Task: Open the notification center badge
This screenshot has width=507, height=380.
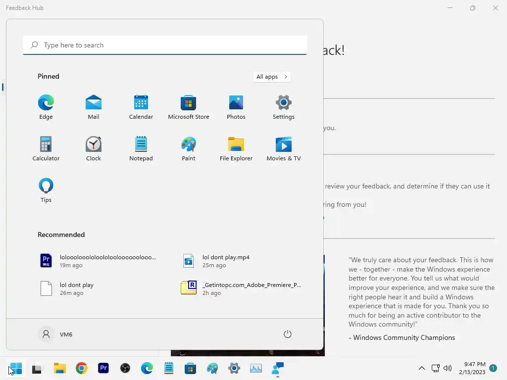Action: (x=493, y=368)
